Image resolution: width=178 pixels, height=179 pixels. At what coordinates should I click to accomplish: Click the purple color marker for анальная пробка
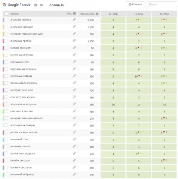click(3, 20)
